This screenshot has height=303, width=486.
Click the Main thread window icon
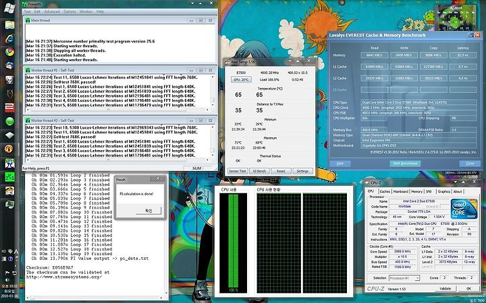(x=28, y=20)
